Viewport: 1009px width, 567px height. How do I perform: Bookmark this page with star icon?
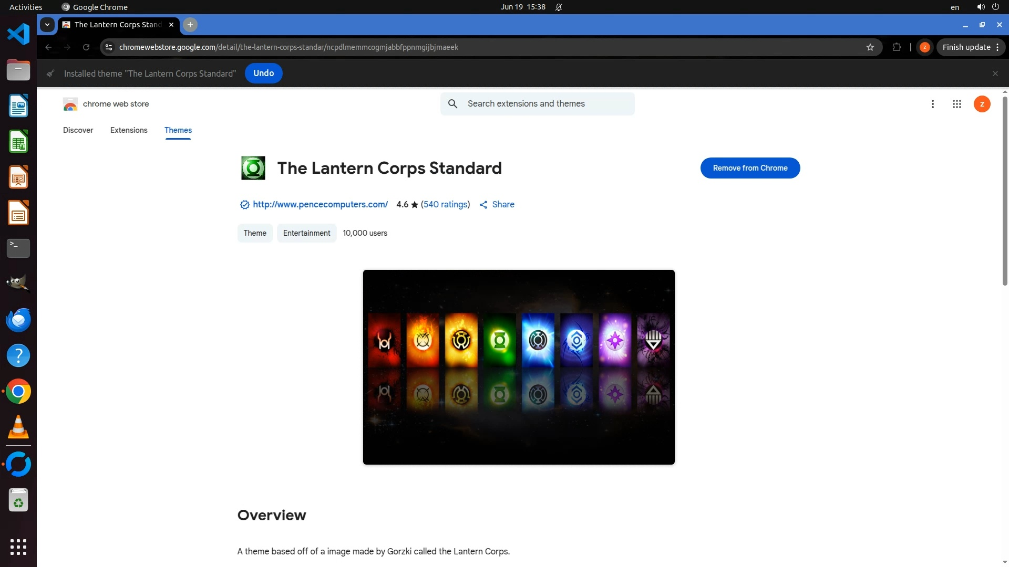[x=870, y=47]
